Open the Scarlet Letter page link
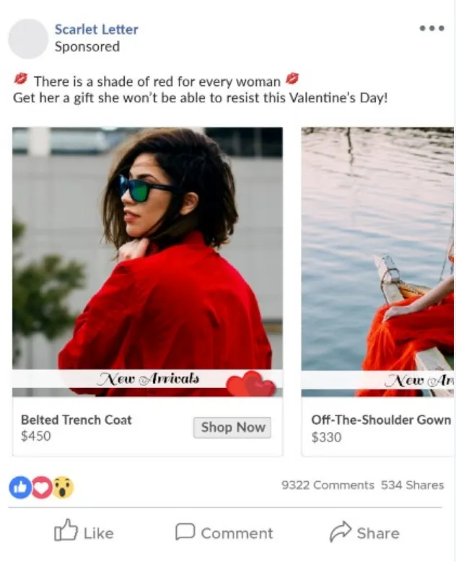Screen dimensions: 456x562 point(96,30)
